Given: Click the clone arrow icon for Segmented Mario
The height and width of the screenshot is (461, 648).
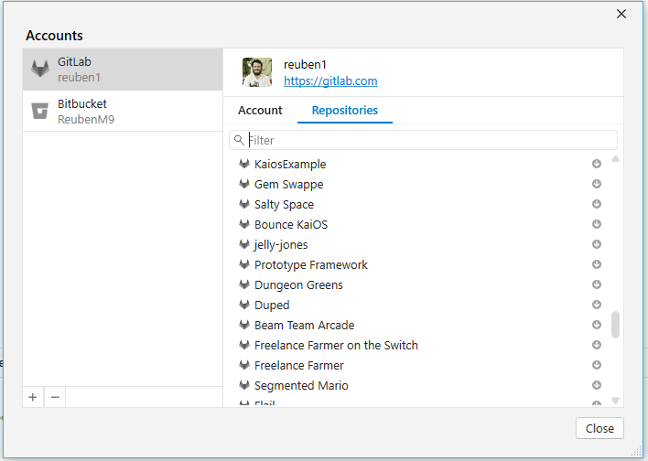Looking at the screenshot, I should coord(597,386).
